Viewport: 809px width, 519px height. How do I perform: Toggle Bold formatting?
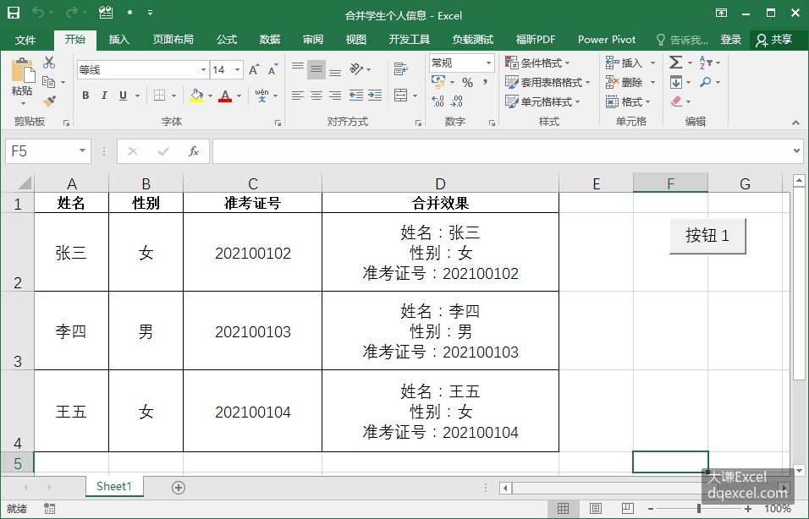click(85, 96)
